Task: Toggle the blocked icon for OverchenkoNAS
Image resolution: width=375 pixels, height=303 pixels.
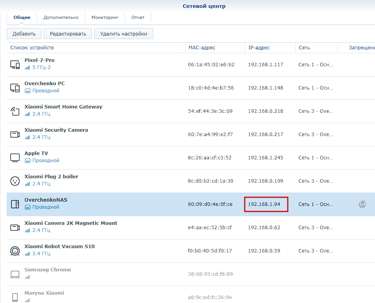Action: [x=362, y=204]
